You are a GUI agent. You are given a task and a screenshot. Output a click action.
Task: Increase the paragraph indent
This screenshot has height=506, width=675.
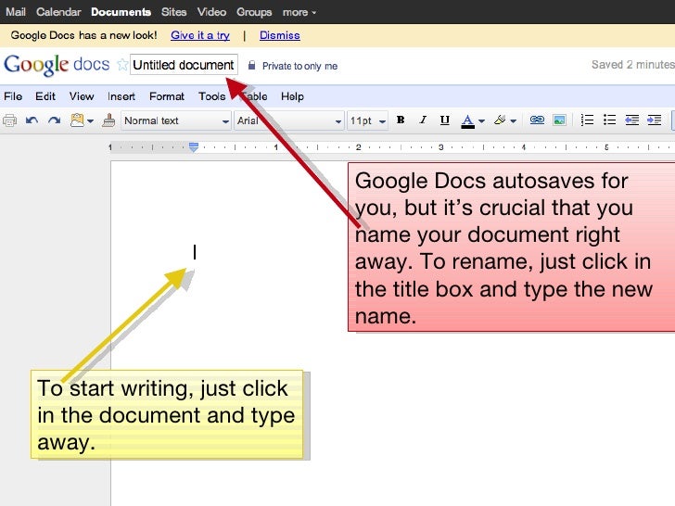654,120
